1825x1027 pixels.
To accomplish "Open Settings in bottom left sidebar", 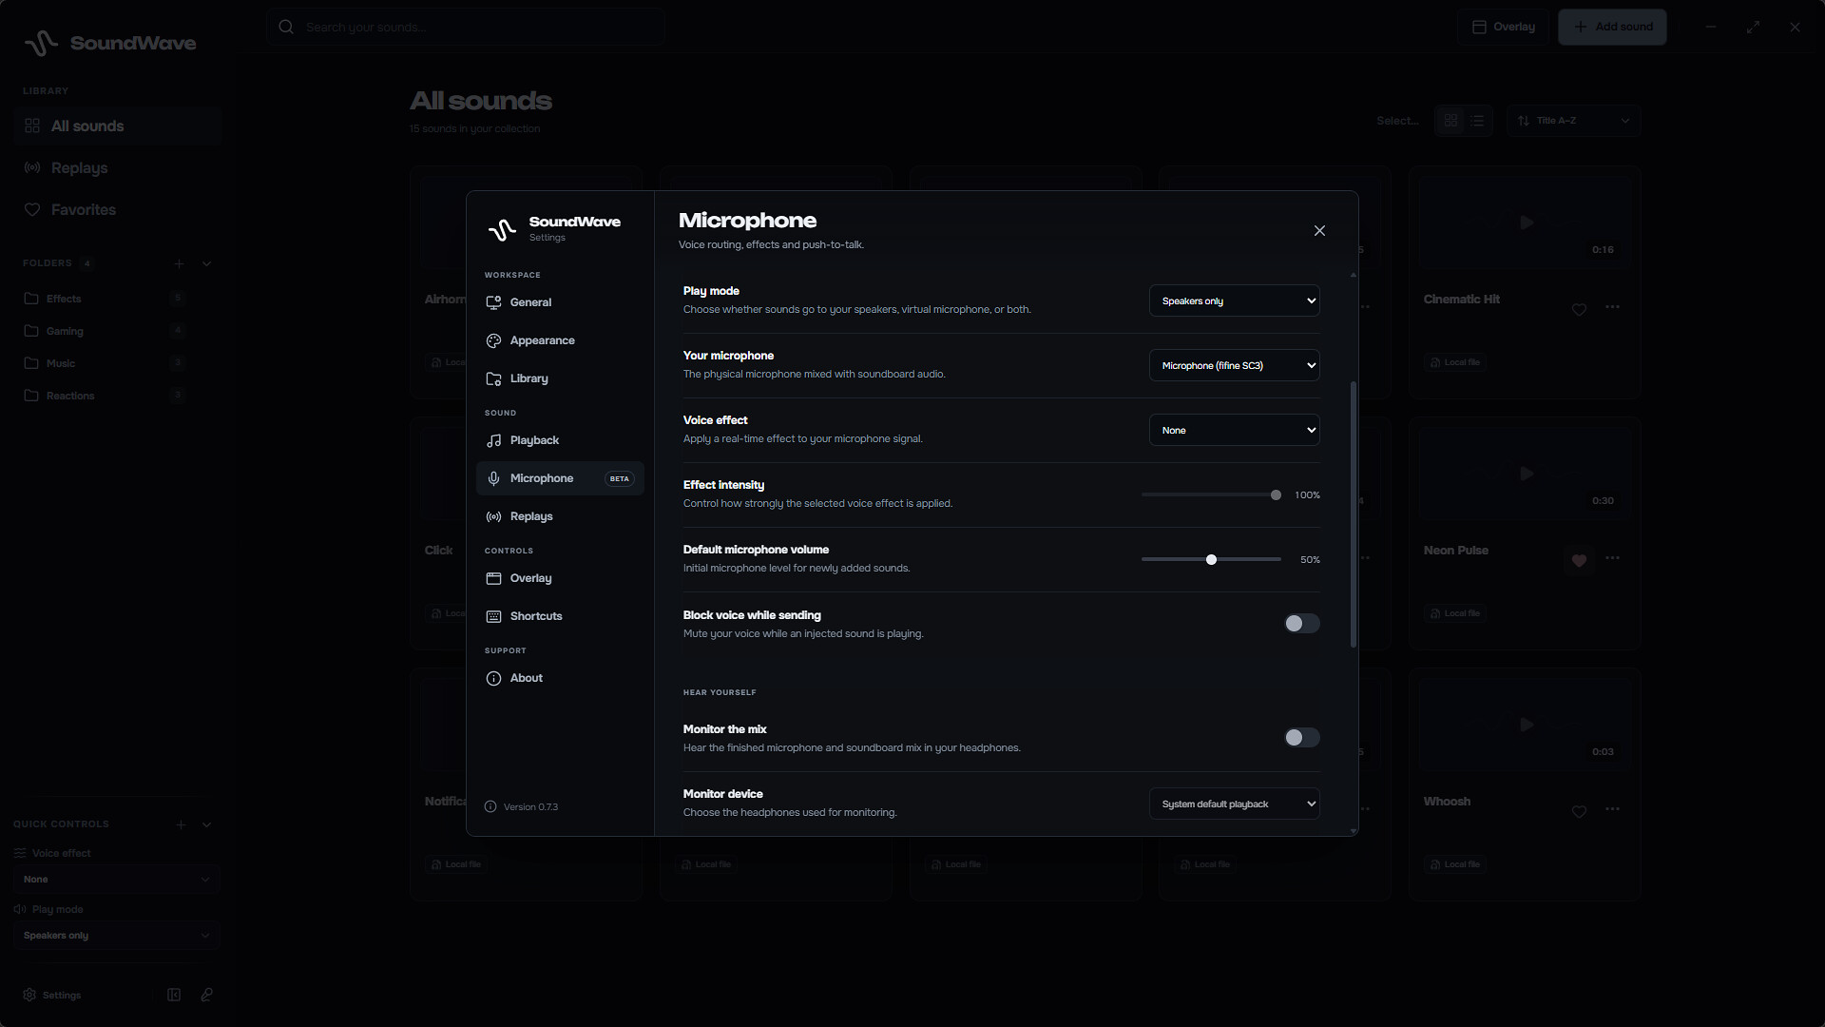I will click(x=53, y=995).
